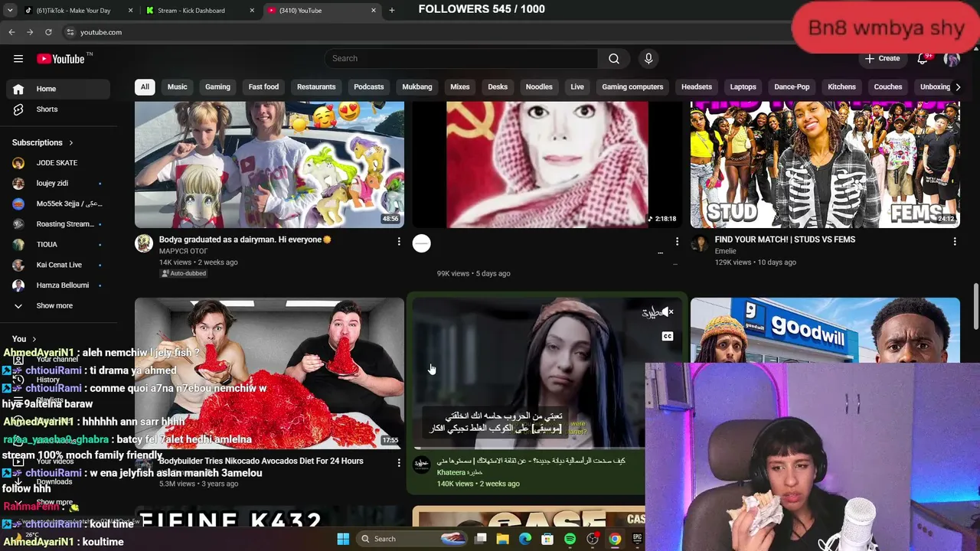Launch Microsoft Edge from the taskbar
The width and height of the screenshot is (980, 551).
524,539
